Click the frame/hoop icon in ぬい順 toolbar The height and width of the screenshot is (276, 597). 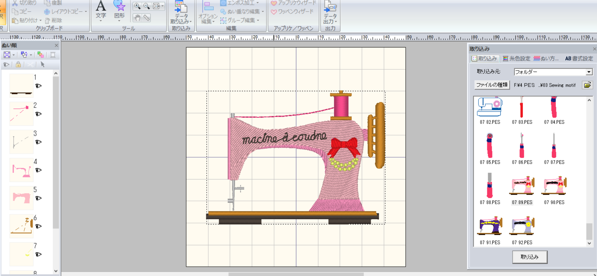pos(53,55)
